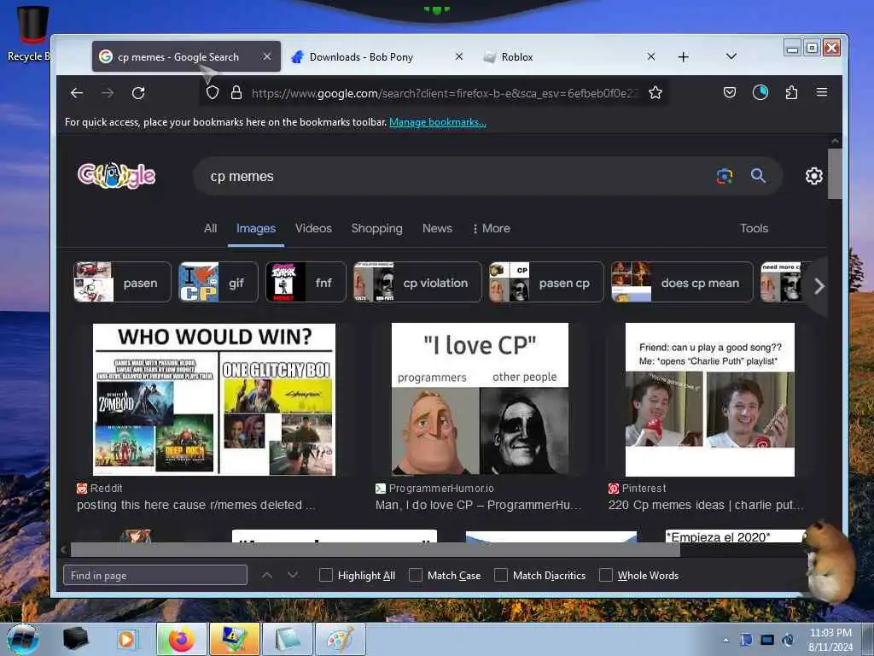Screen dimensions: 874x656
Task: Open the Firefox account profile icon
Action: point(760,92)
